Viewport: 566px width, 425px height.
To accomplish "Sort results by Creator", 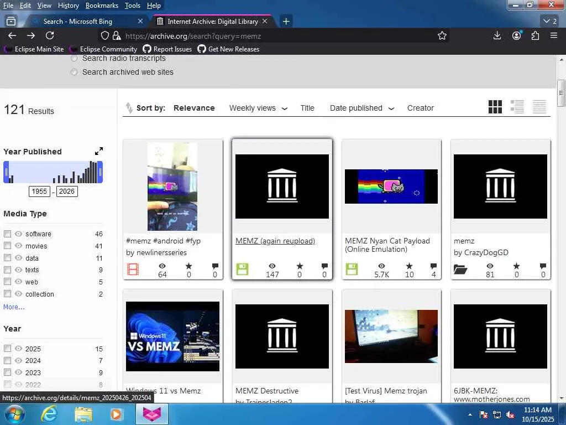I will 420,108.
